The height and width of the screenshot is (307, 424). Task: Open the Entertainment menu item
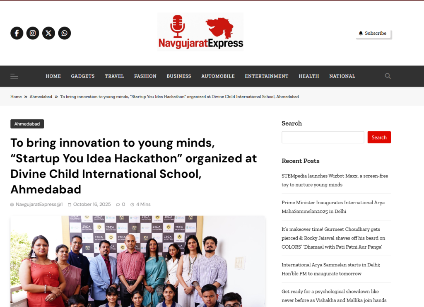267,76
